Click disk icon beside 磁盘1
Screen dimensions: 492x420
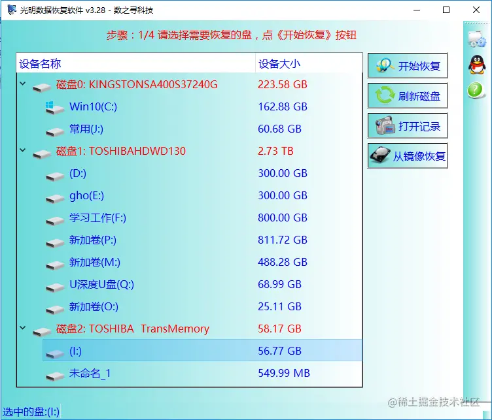42,153
